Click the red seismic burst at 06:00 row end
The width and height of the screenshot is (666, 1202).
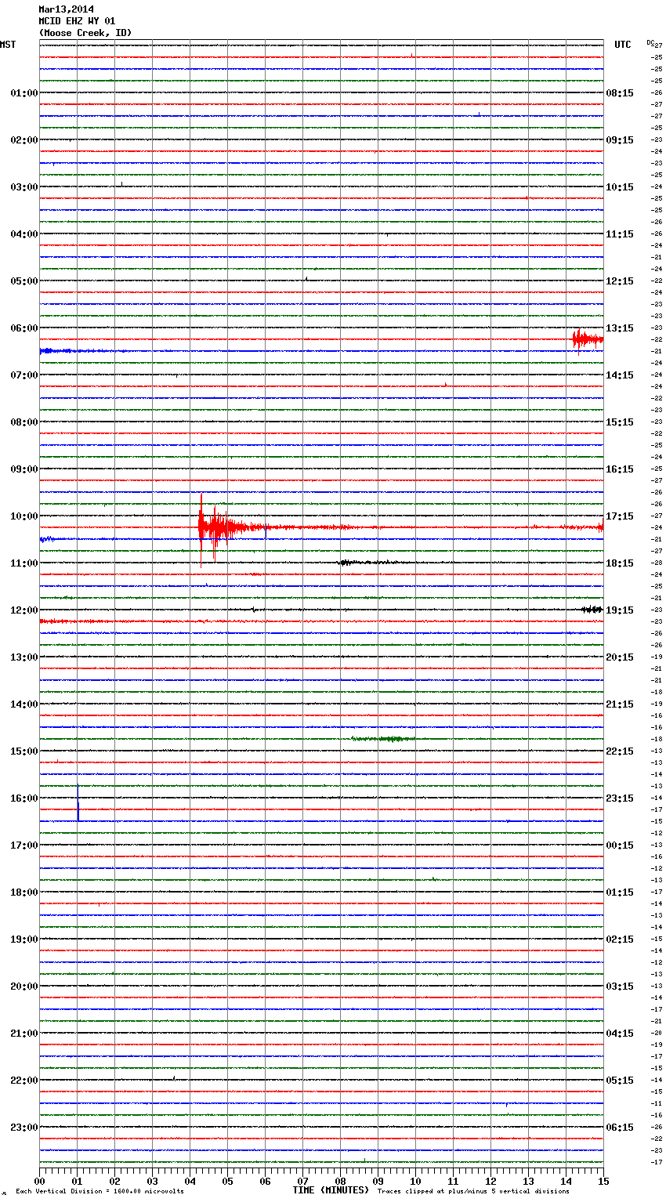coord(588,340)
